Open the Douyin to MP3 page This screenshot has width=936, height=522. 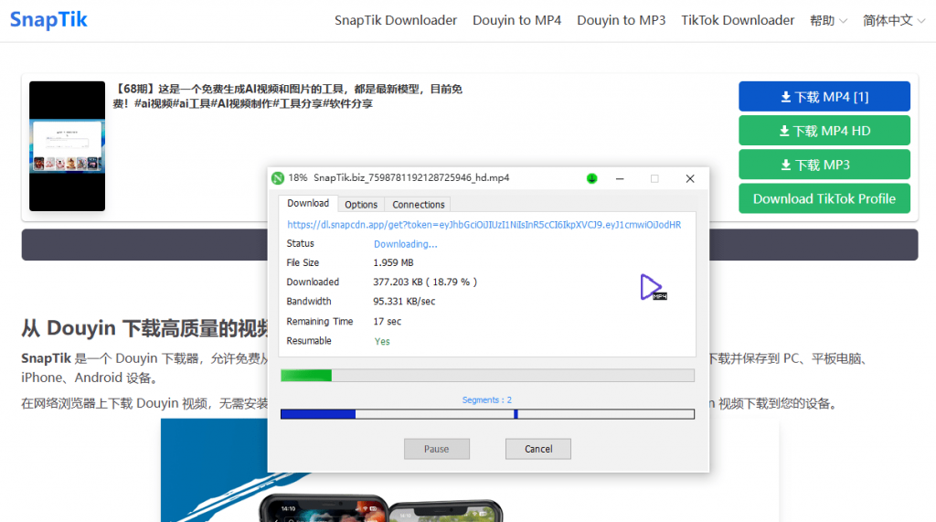pos(621,20)
